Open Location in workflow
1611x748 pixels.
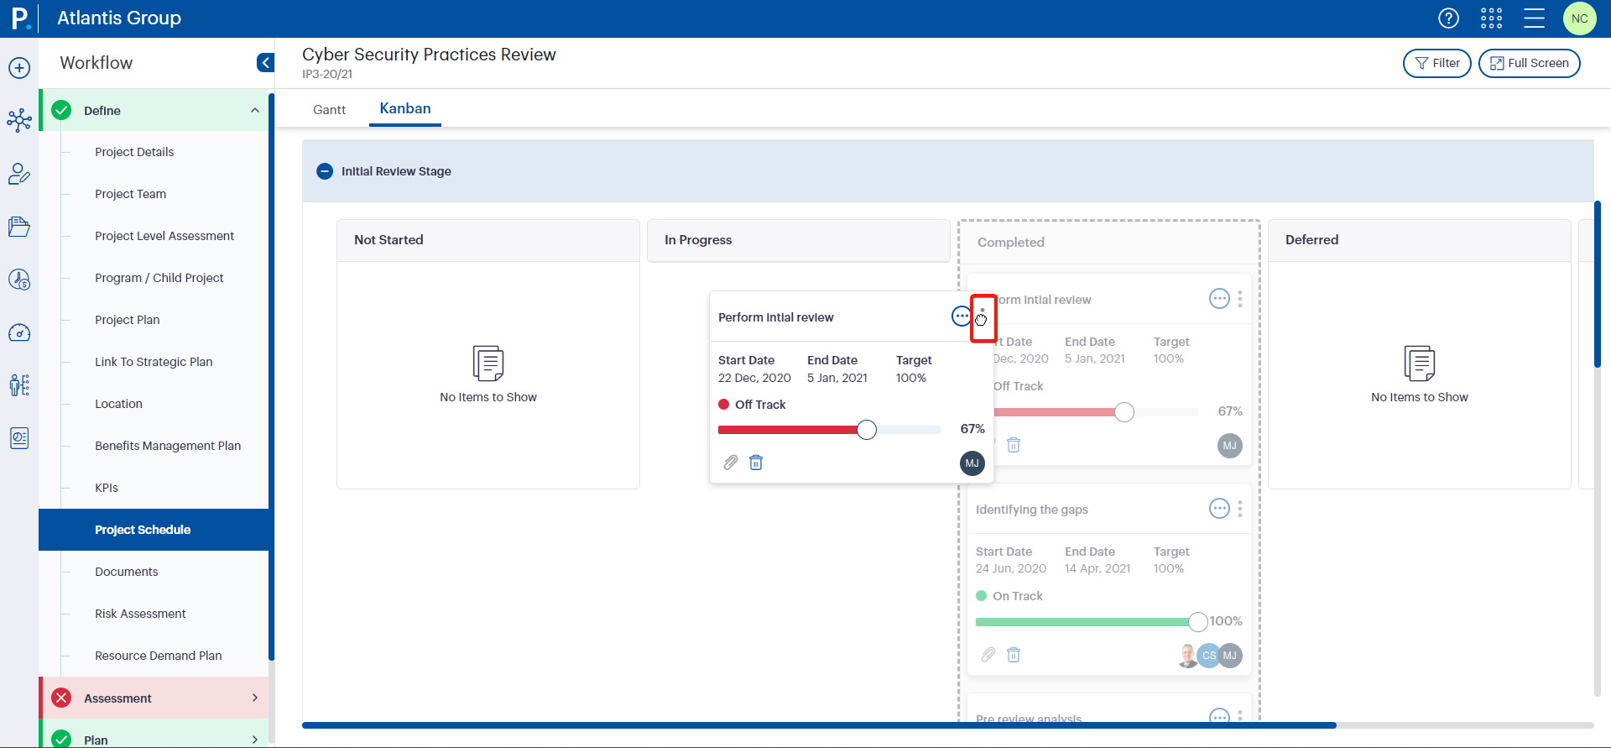pyautogui.click(x=118, y=404)
